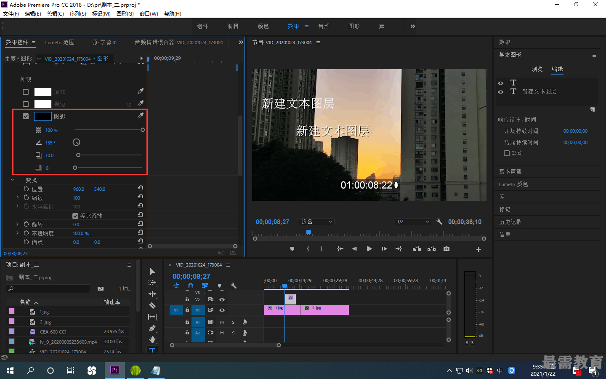The image size is (606, 379).
Task: Solo the A2 audio track
Action: tap(233, 333)
